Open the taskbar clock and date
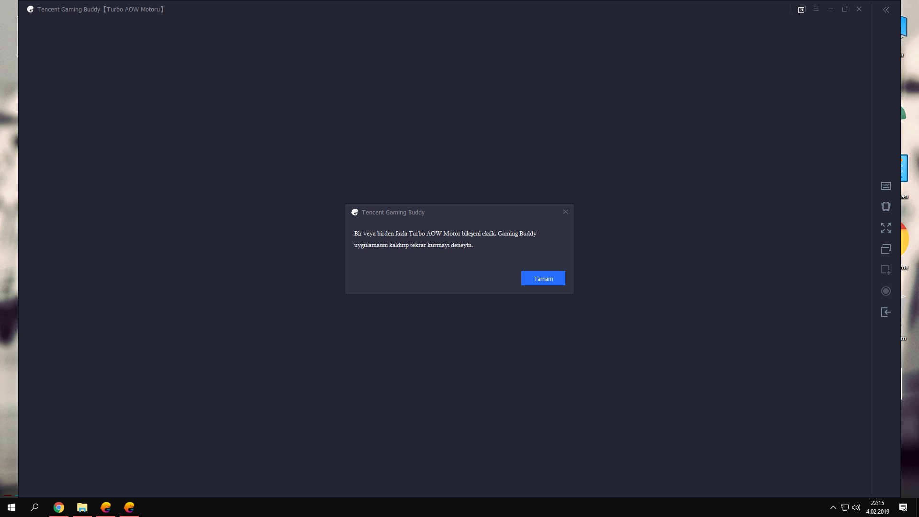 [878, 507]
